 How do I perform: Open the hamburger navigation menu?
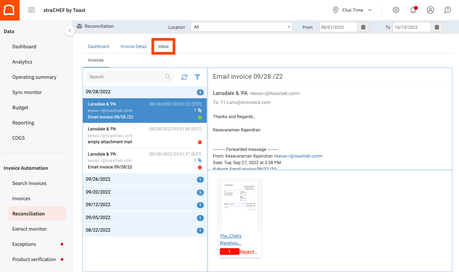coord(31,10)
